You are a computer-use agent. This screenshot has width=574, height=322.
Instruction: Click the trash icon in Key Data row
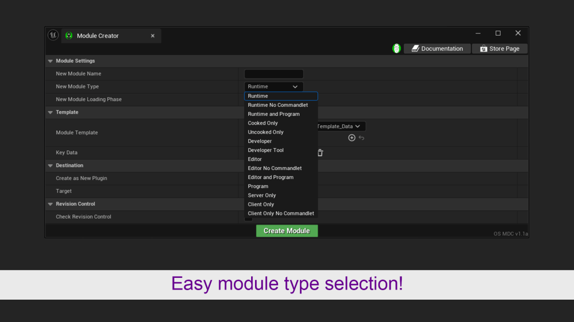[320, 153]
